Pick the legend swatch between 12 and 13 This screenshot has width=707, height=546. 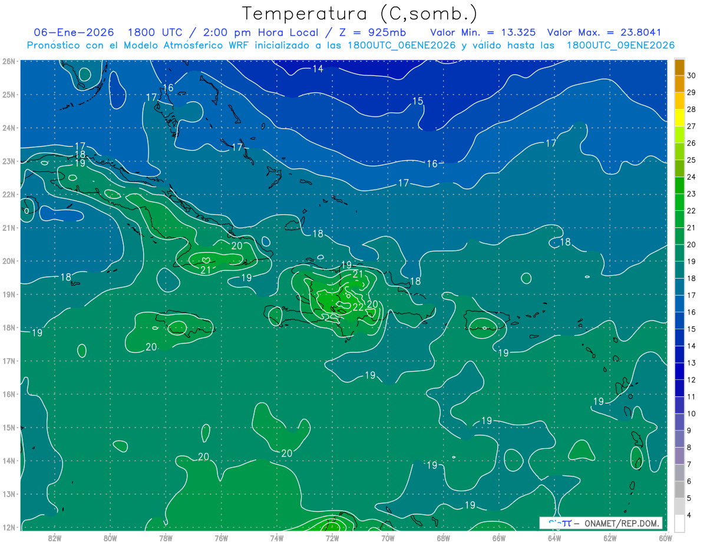pyautogui.click(x=679, y=372)
